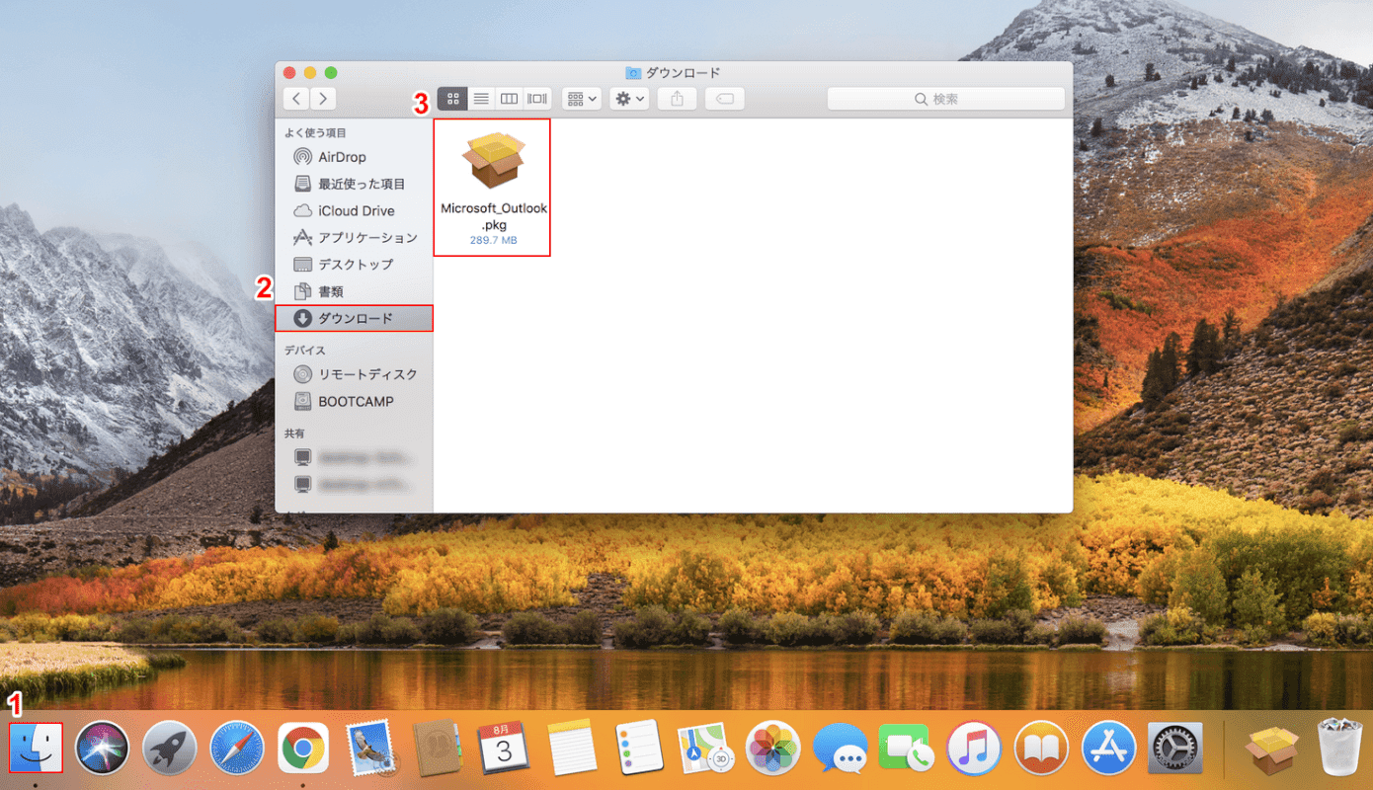1373x790 pixels.
Task: Click the package installer box in Dock
Action: (x=1273, y=748)
